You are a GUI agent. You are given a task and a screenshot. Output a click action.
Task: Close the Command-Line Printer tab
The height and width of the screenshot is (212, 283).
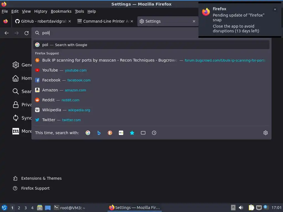coord(132,21)
